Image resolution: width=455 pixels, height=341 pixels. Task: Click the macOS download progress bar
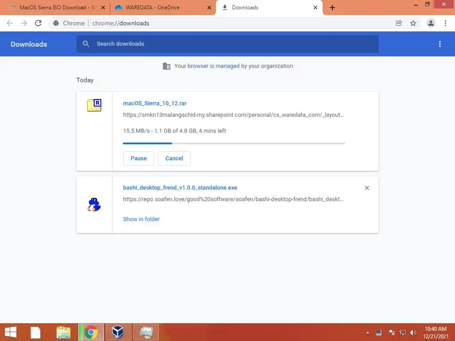pos(234,143)
